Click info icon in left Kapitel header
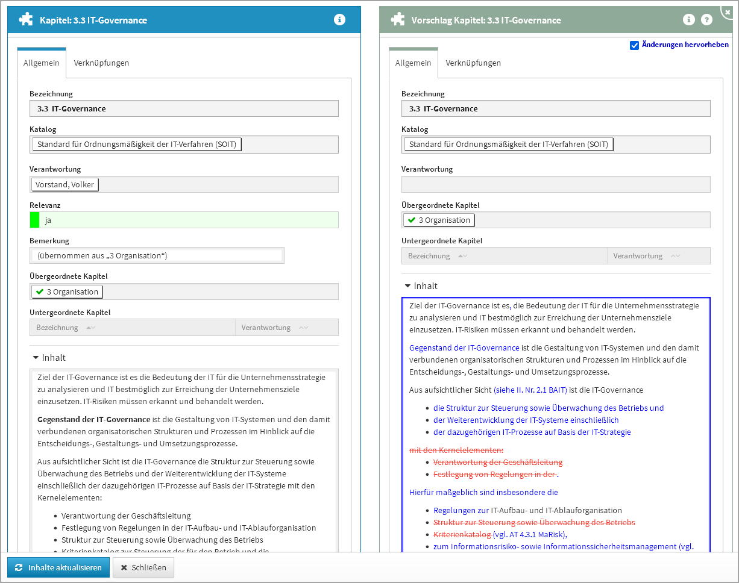Image resolution: width=739 pixels, height=583 pixels. pos(339,20)
